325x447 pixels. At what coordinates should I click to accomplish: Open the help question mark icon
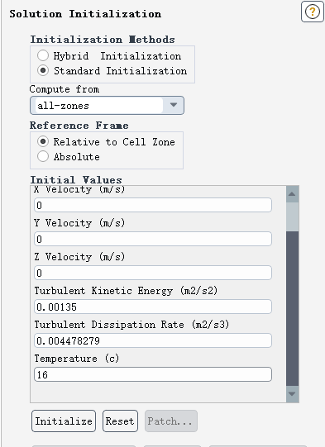click(312, 12)
